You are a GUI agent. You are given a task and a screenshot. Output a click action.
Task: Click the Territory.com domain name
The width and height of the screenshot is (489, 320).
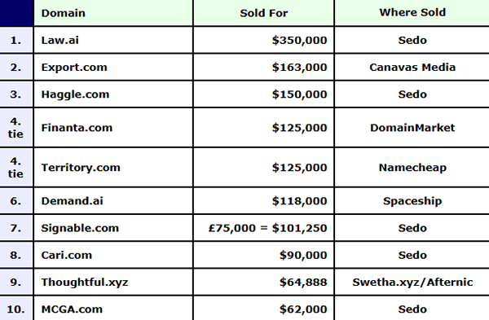[x=81, y=168]
